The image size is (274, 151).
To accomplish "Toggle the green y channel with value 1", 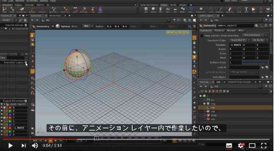I will point(10,121).
